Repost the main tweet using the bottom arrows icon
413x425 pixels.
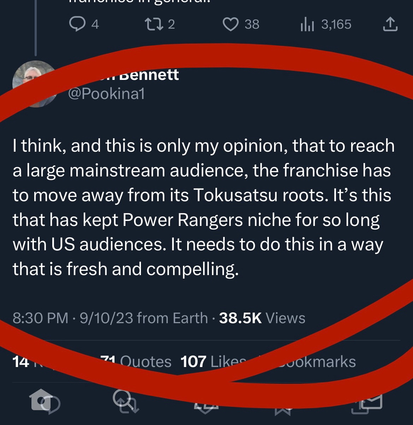[x=125, y=401]
